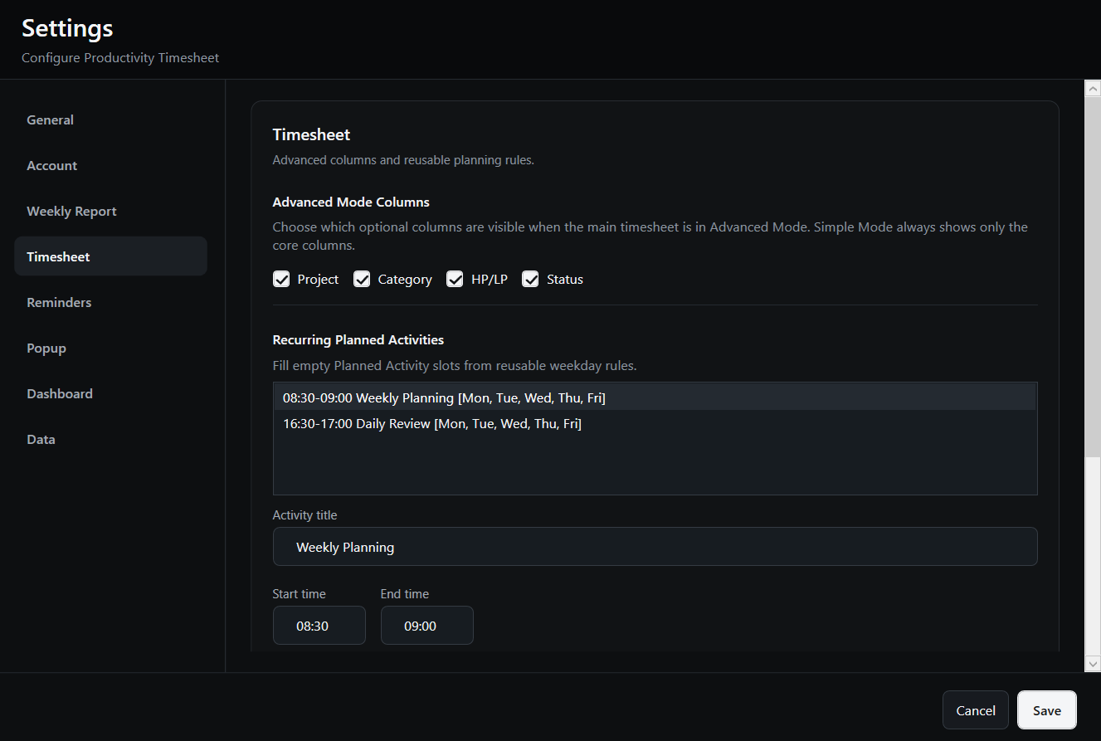Go to Weekly Report settings
1101x741 pixels.
pos(110,211)
